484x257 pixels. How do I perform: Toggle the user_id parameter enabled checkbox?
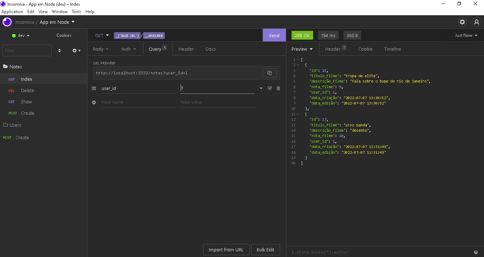[270, 88]
